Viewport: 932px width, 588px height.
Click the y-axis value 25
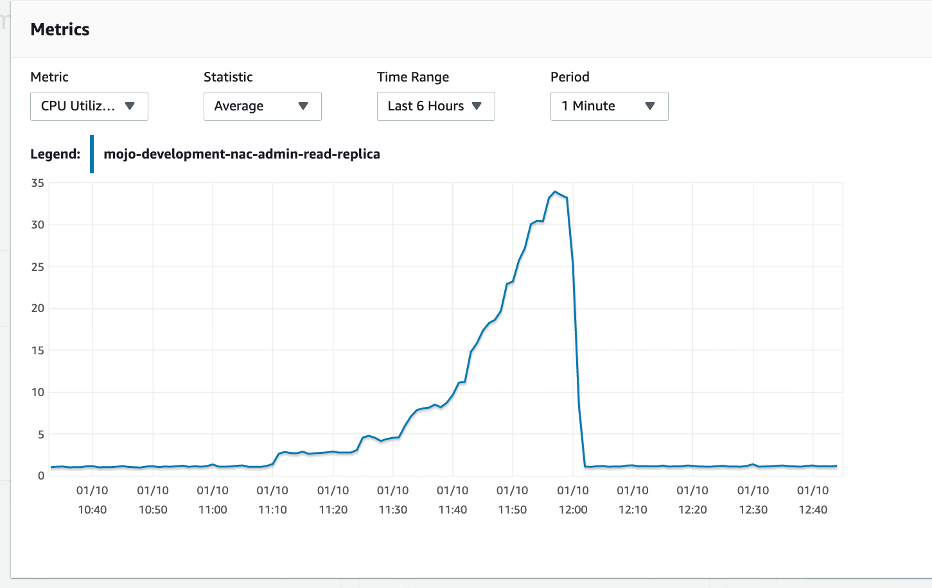tap(38, 266)
